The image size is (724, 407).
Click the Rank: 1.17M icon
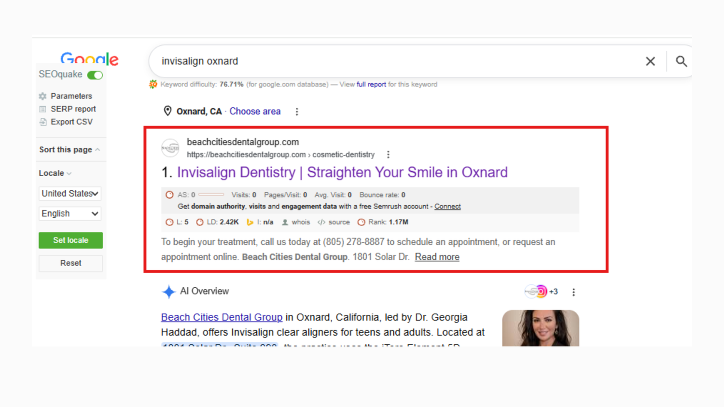[361, 222]
